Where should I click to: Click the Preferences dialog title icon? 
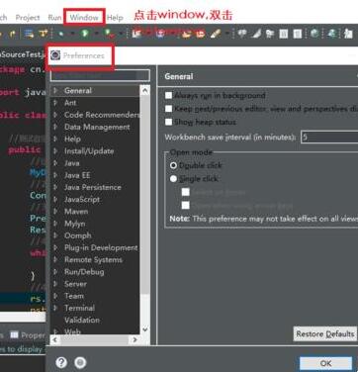click(55, 55)
